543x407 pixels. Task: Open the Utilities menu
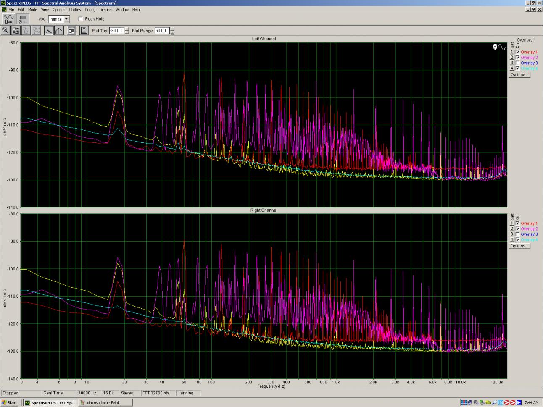coord(75,9)
